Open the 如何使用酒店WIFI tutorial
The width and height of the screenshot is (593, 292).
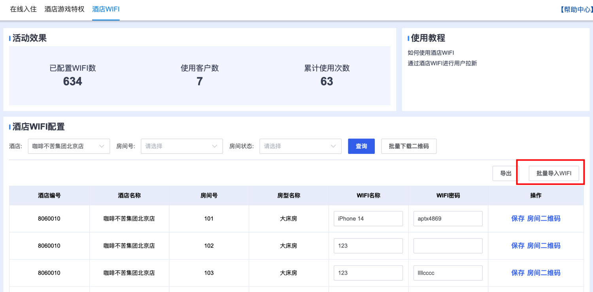point(431,52)
